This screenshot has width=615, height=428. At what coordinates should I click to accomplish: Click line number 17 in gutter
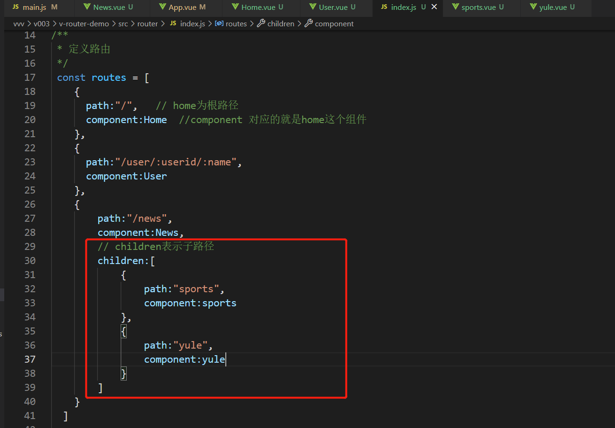pos(30,78)
